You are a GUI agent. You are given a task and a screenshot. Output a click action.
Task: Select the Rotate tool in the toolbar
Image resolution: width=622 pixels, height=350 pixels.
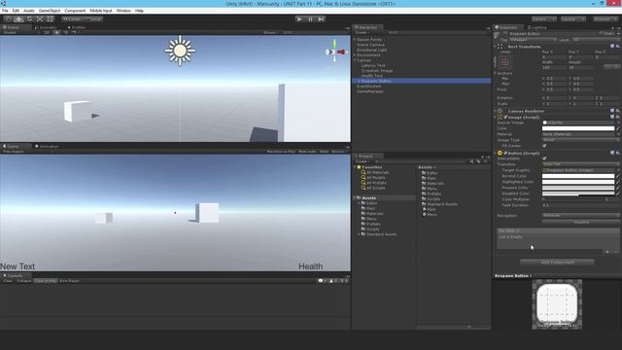[x=29, y=19]
